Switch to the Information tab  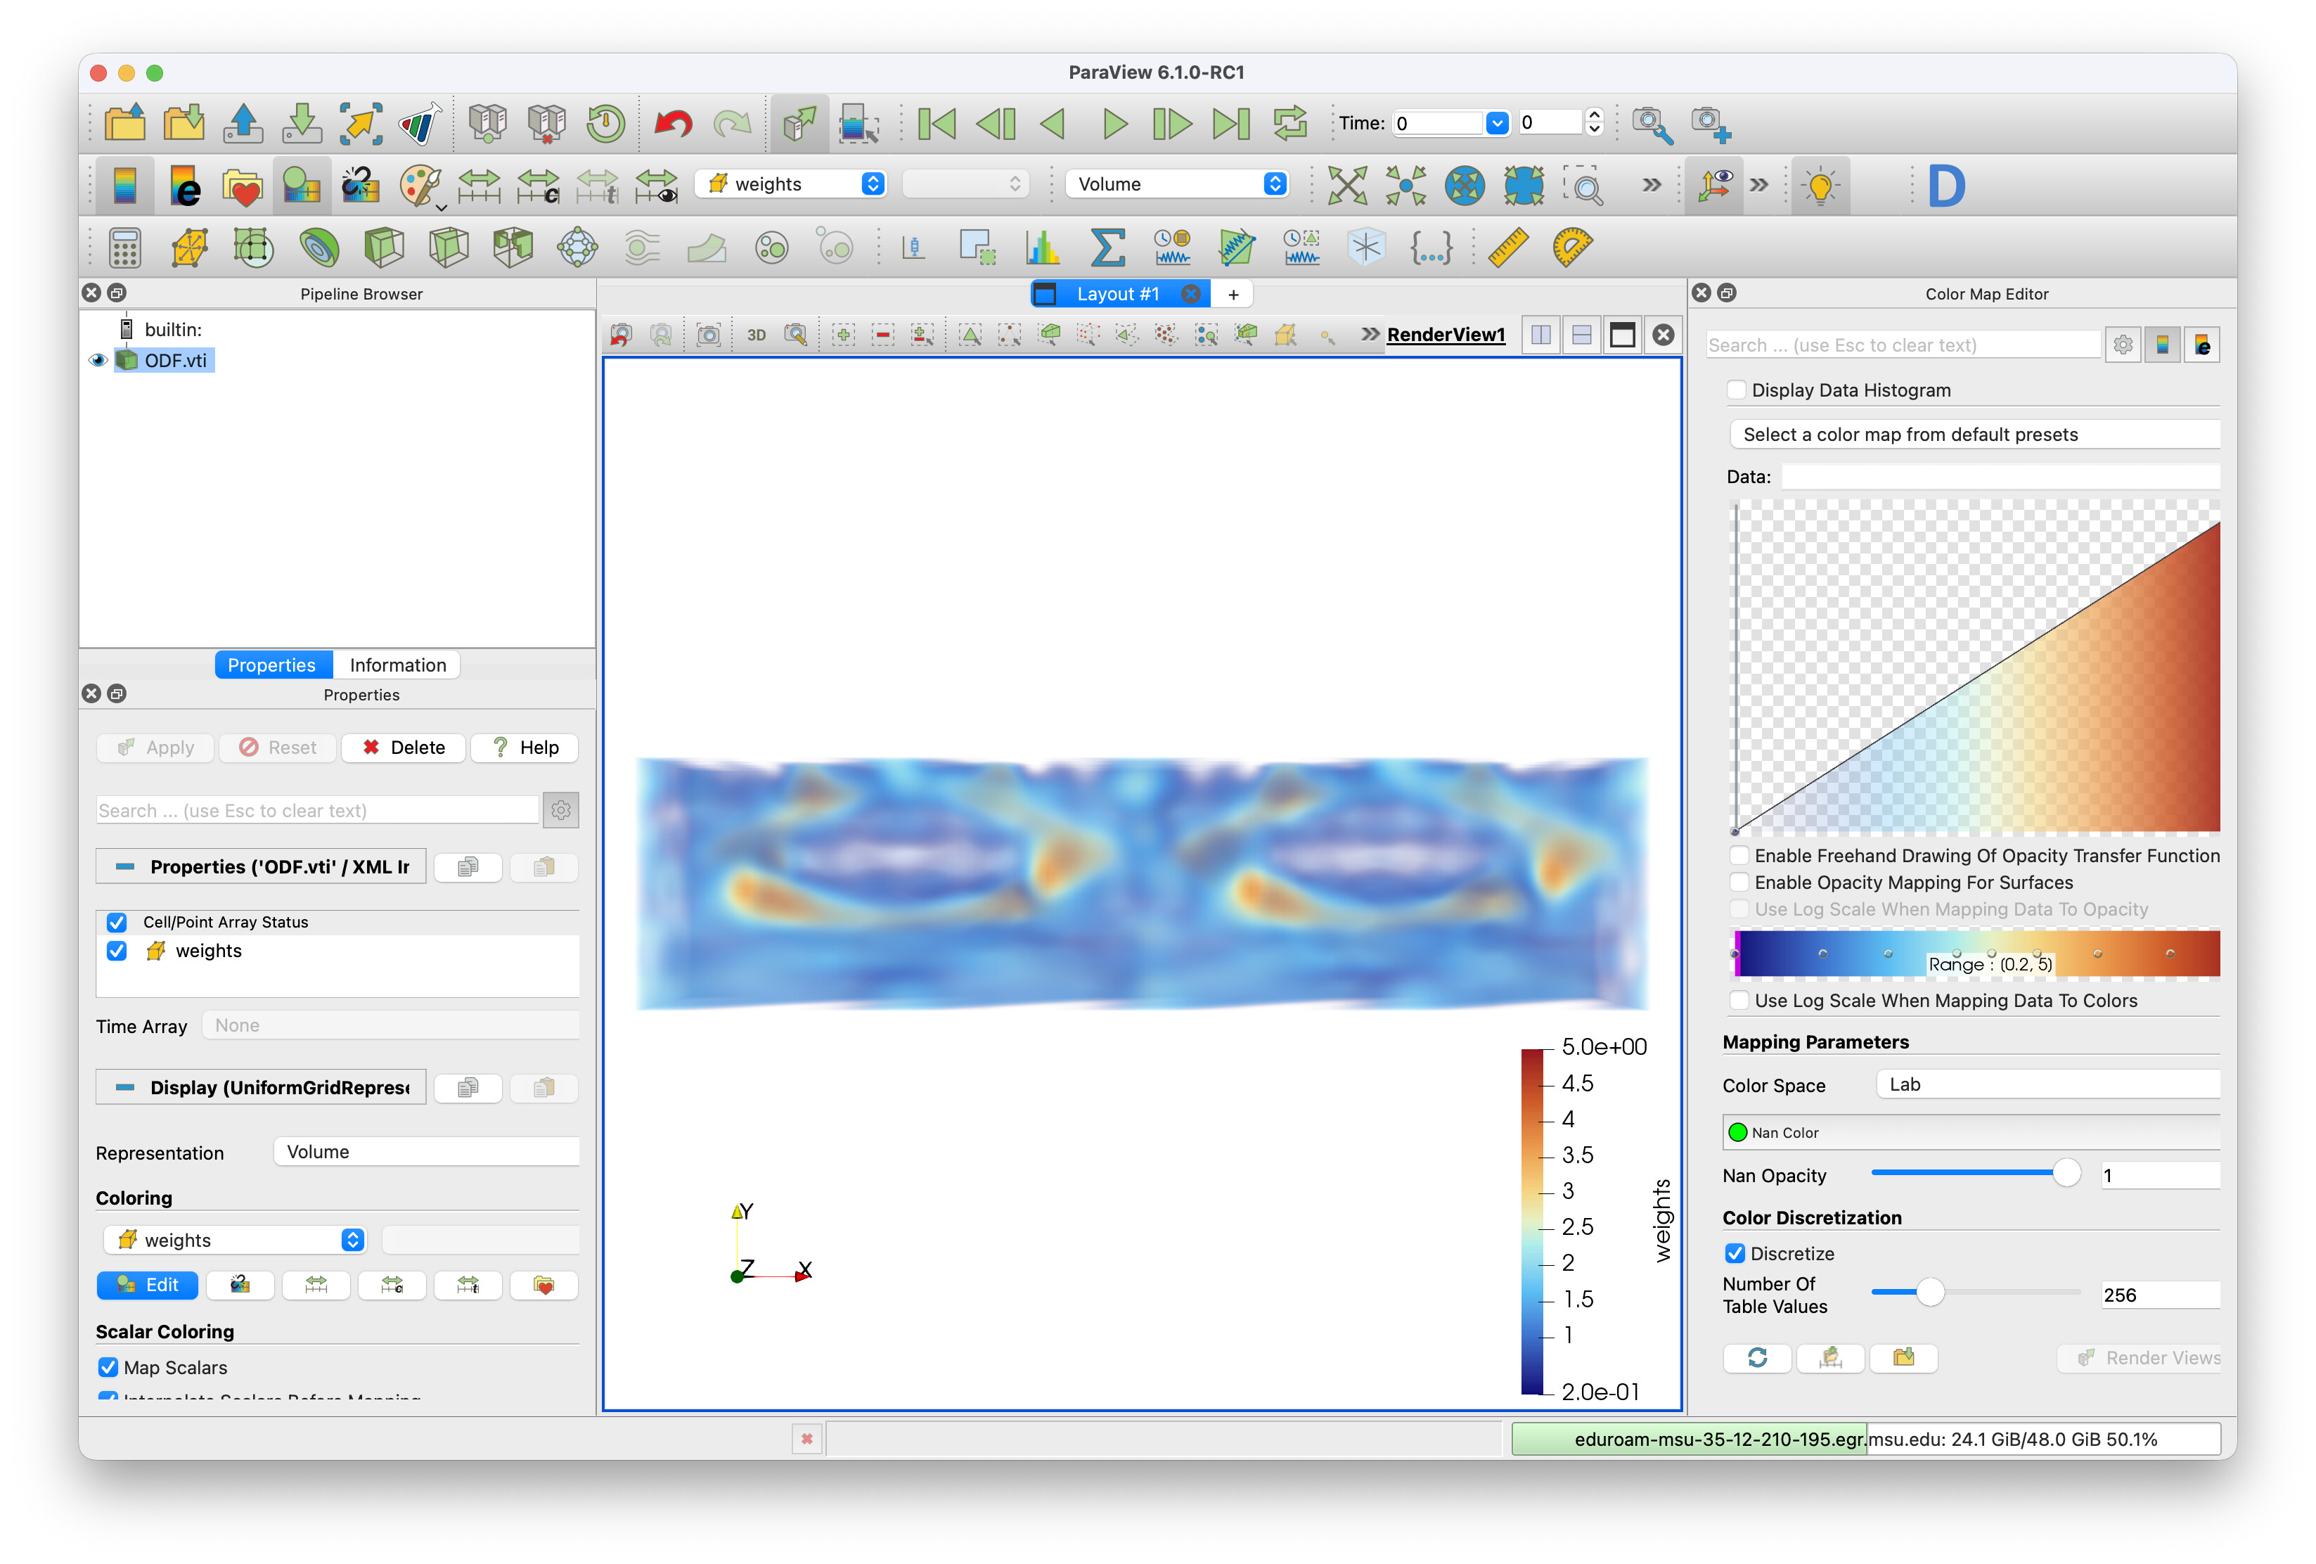point(397,665)
